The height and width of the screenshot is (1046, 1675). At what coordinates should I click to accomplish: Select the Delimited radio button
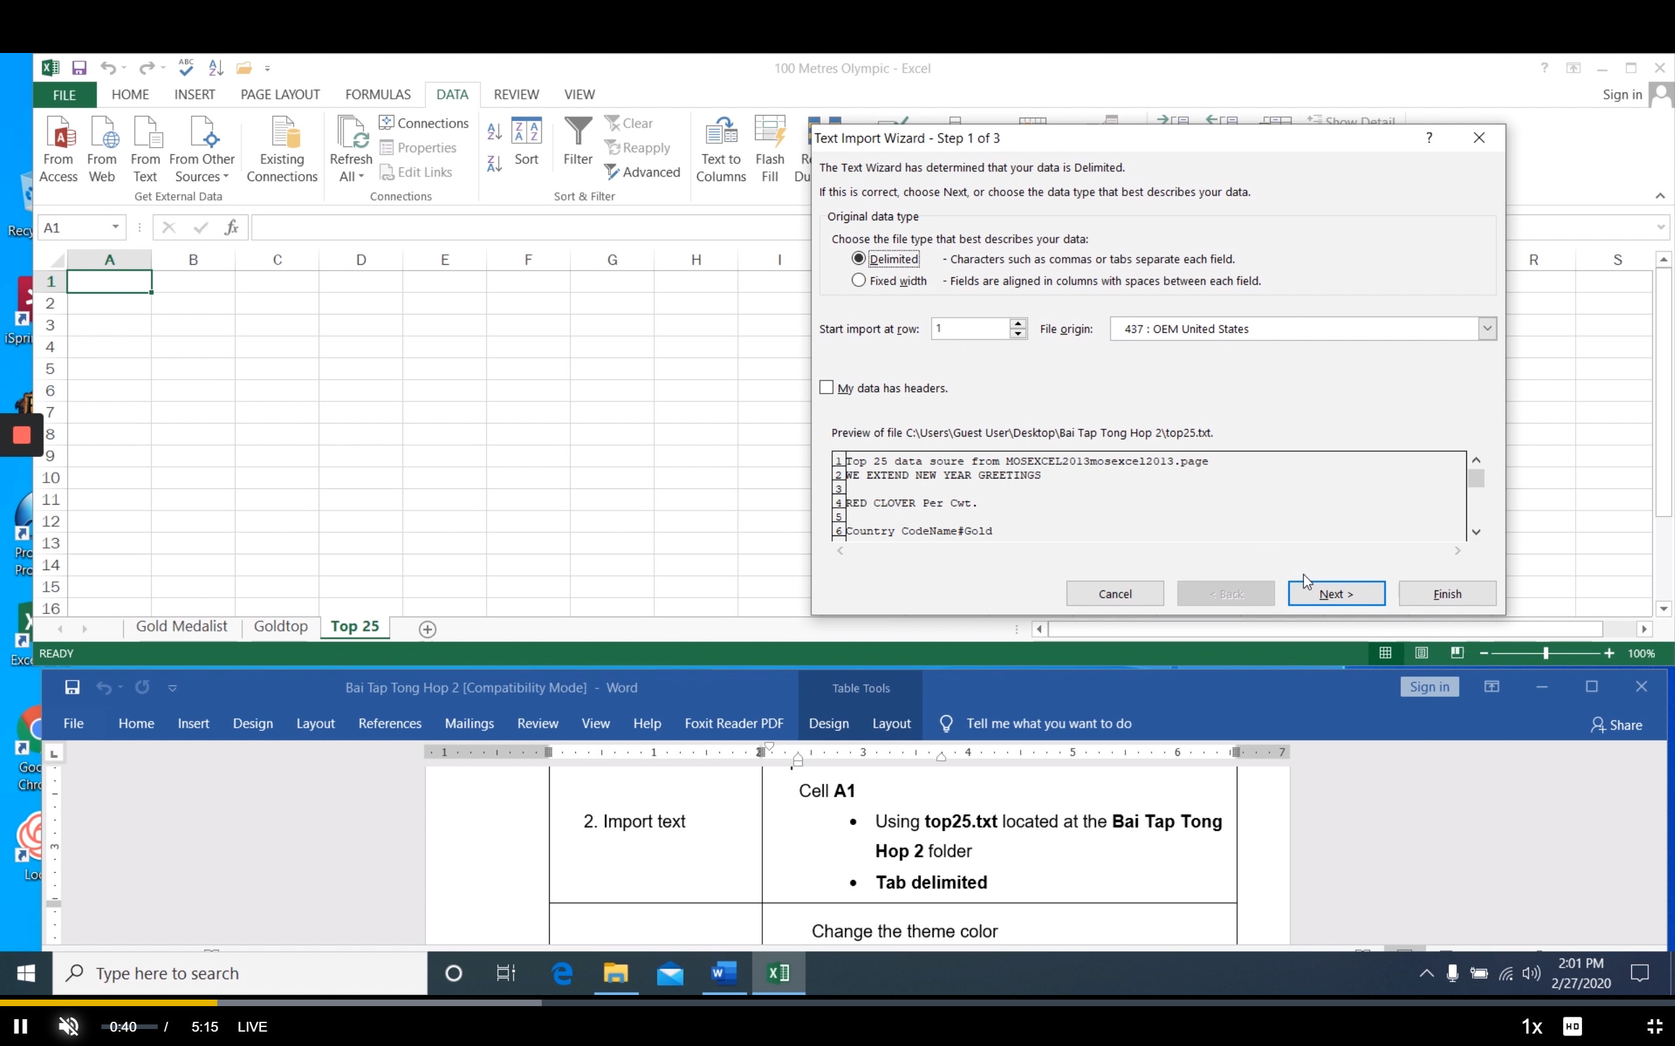point(857,258)
